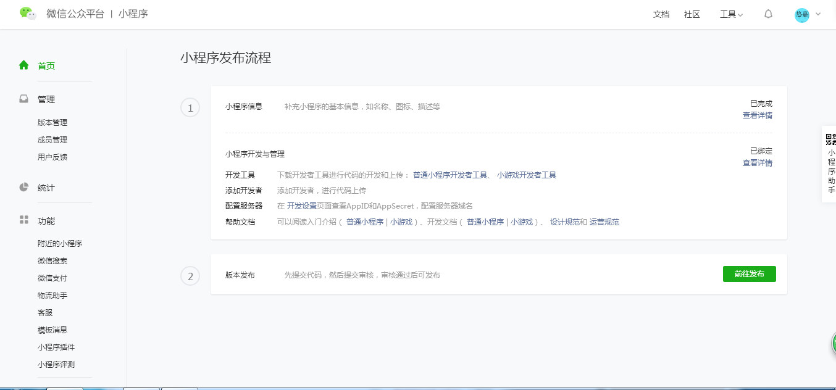The width and height of the screenshot is (836, 390).
Task: Select 版本管理 in sidebar
Action: tap(52, 123)
